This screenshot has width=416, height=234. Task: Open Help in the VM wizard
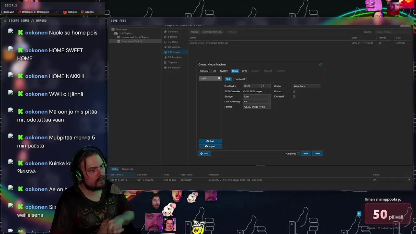[204, 153]
